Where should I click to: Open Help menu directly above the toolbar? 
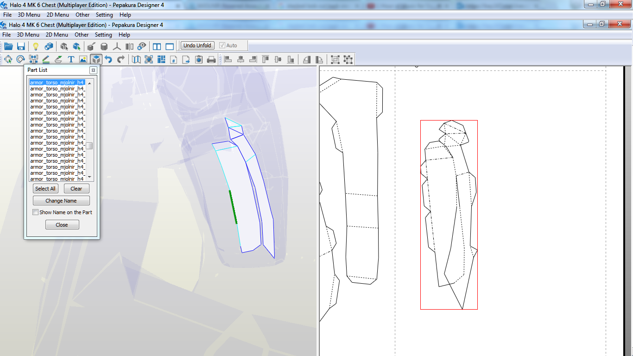tap(124, 35)
